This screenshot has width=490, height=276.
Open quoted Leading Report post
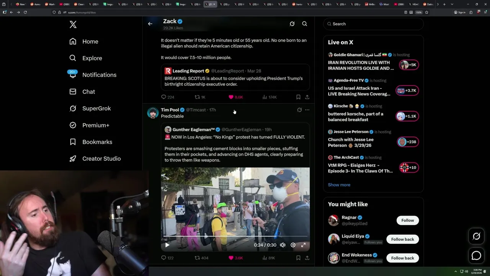point(235,77)
